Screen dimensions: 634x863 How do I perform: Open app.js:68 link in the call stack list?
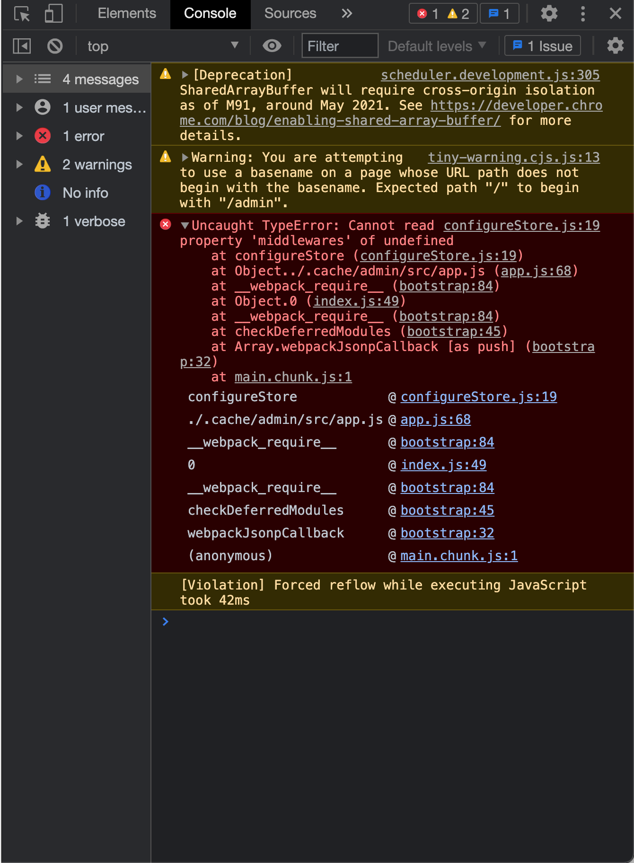[x=436, y=419]
